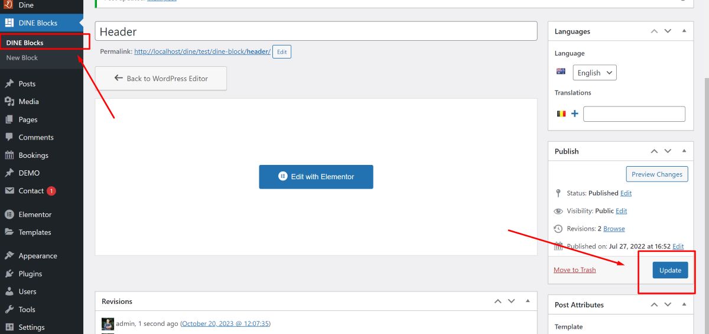The width and height of the screenshot is (709, 334).
Task: Click the Update button
Action: point(670,270)
